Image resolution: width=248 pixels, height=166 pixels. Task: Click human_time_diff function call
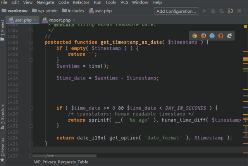(183, 120)
